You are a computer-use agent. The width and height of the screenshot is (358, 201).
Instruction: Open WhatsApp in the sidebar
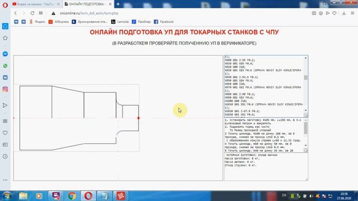coord(5,66)
